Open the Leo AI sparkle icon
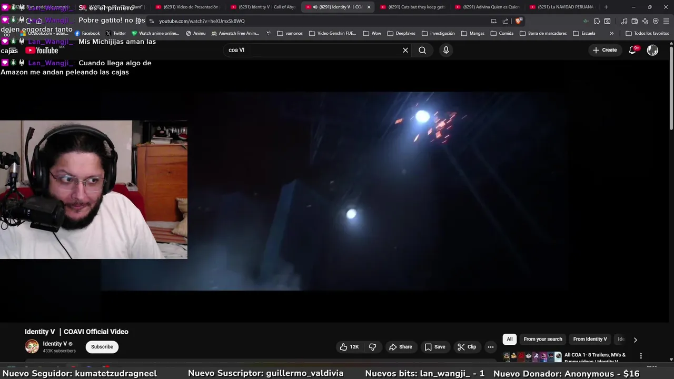This screenshot has width=674, height=379. (x=645, y=21)
